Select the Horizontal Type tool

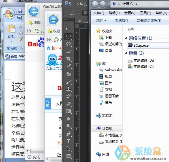tap(69, 141)
